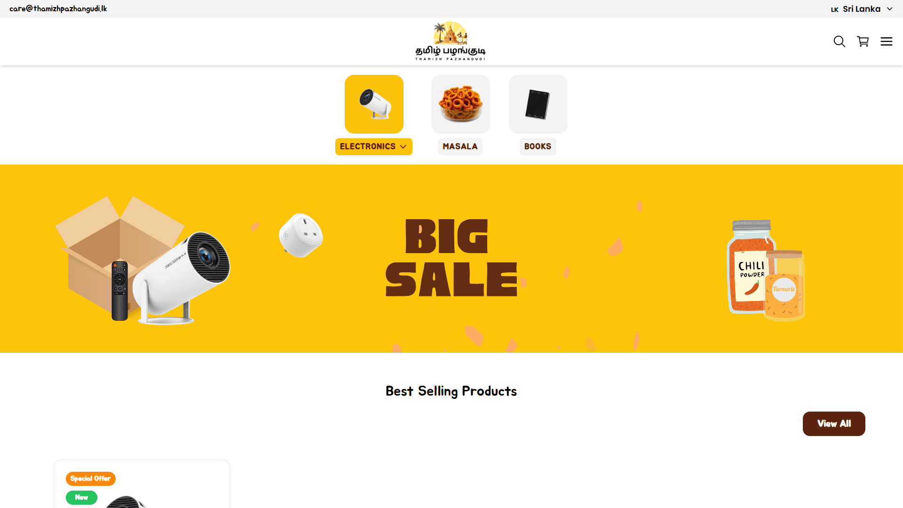Email care@thamizhpazhangudi.lk link
The image size is (903, 508).
[58, 9]
